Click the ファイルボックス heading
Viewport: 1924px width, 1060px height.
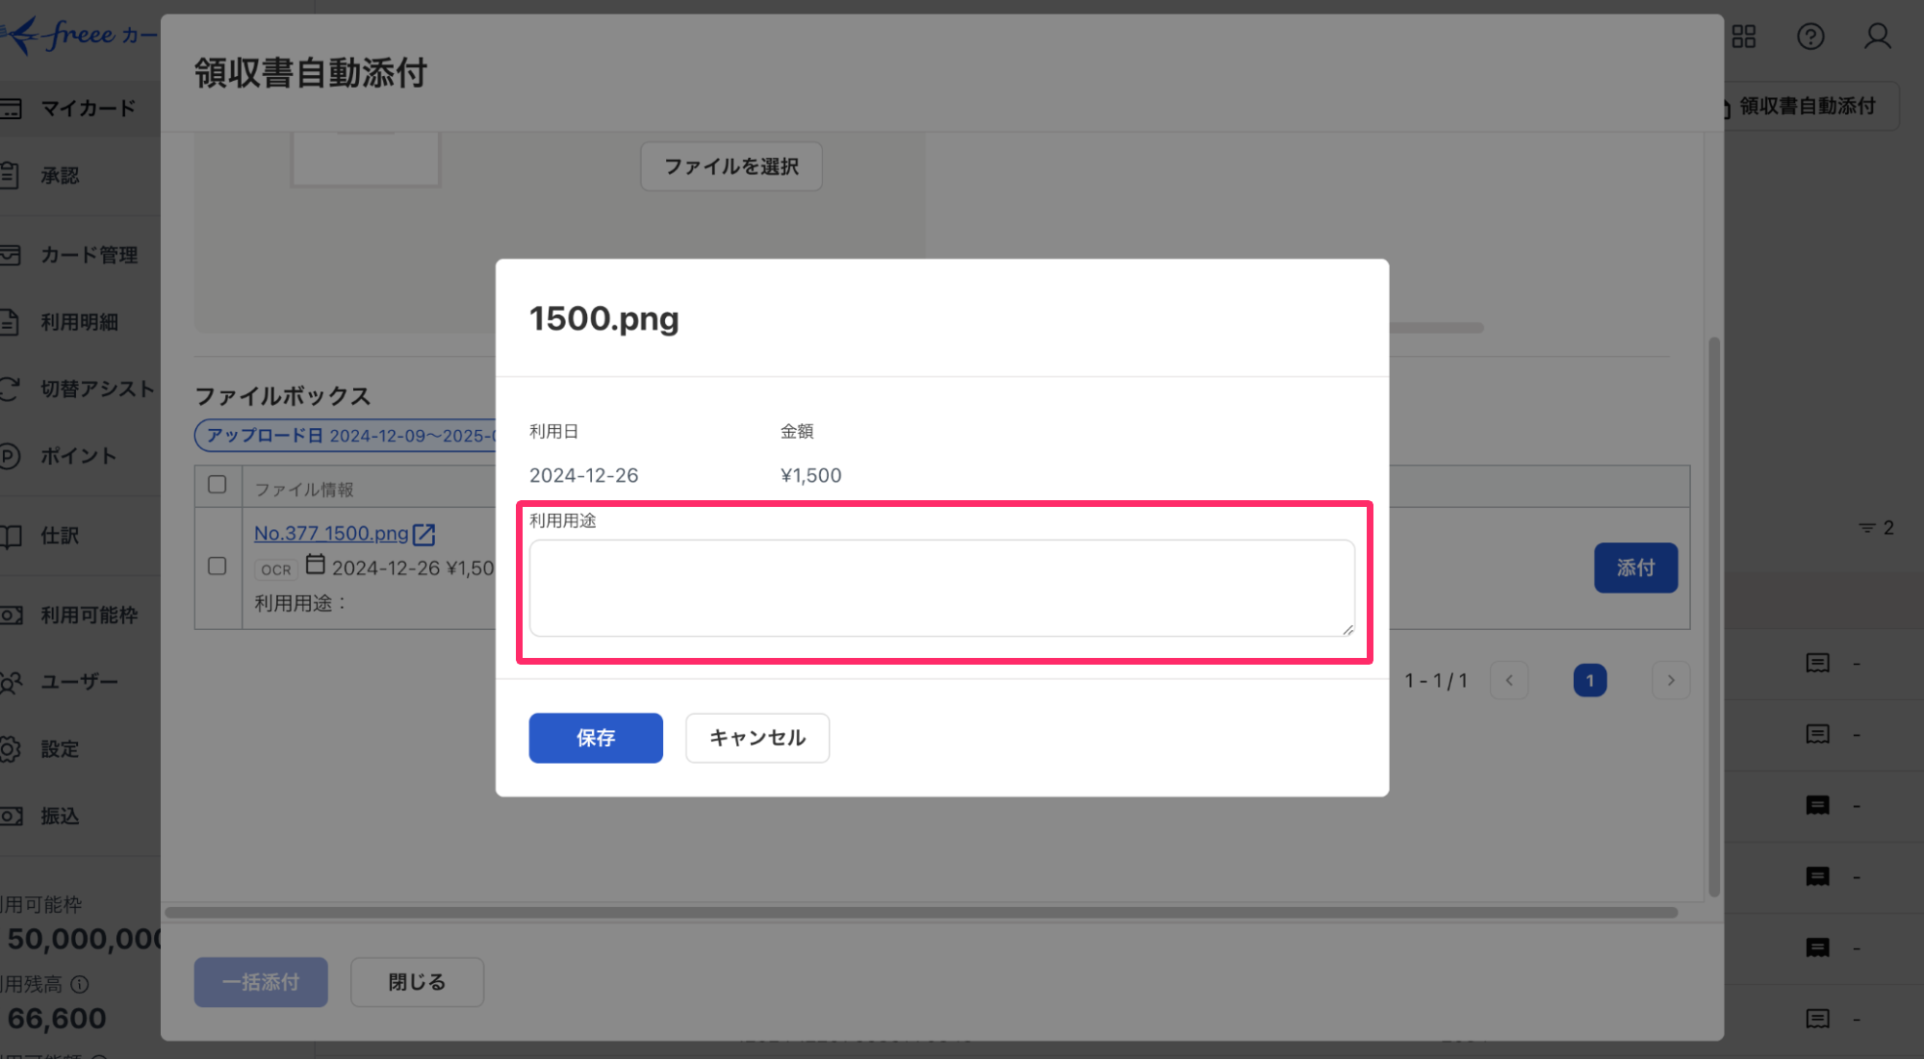[x=283, y=395]
